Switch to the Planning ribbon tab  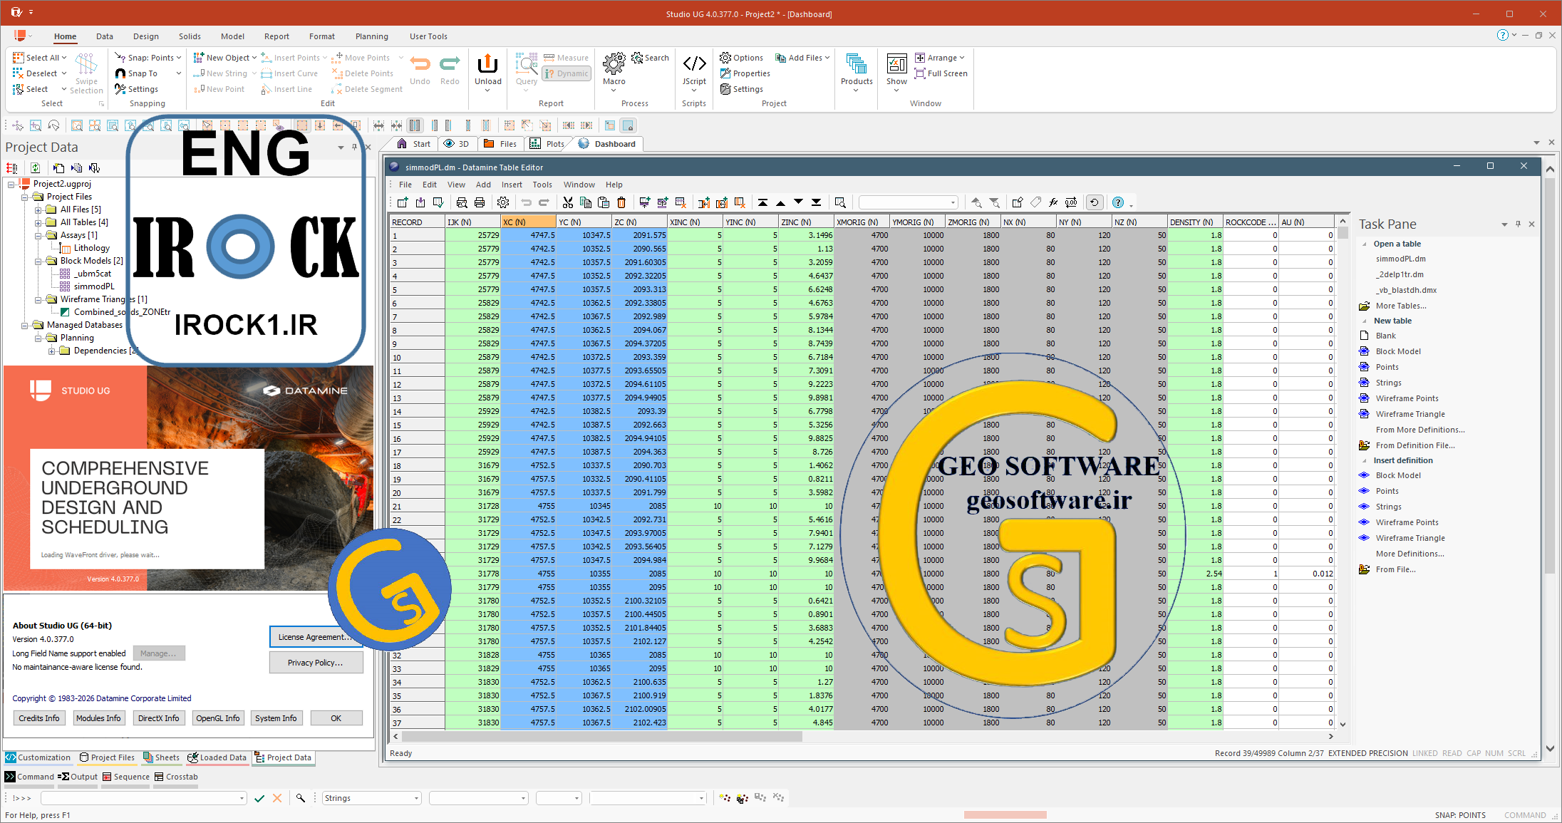tap(372, 36)
